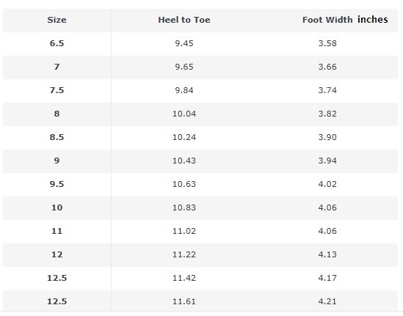403x316 pixels.
Task: Click the 9.65 heel to toe cell
Action: click(184, 67)
